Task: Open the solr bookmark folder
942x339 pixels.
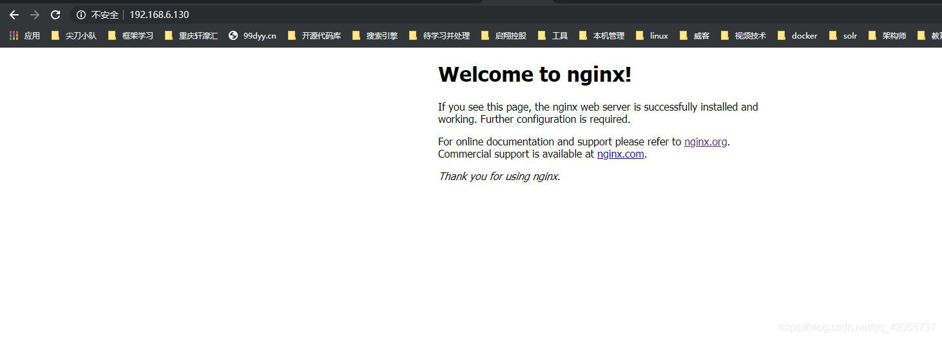Action: 843,36
